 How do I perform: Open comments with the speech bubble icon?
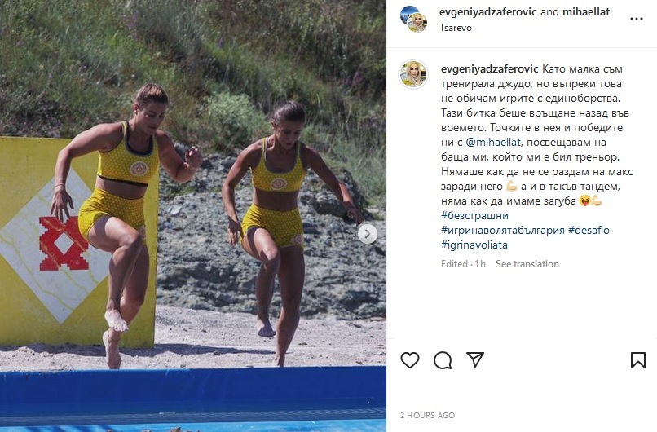(443, 360)
